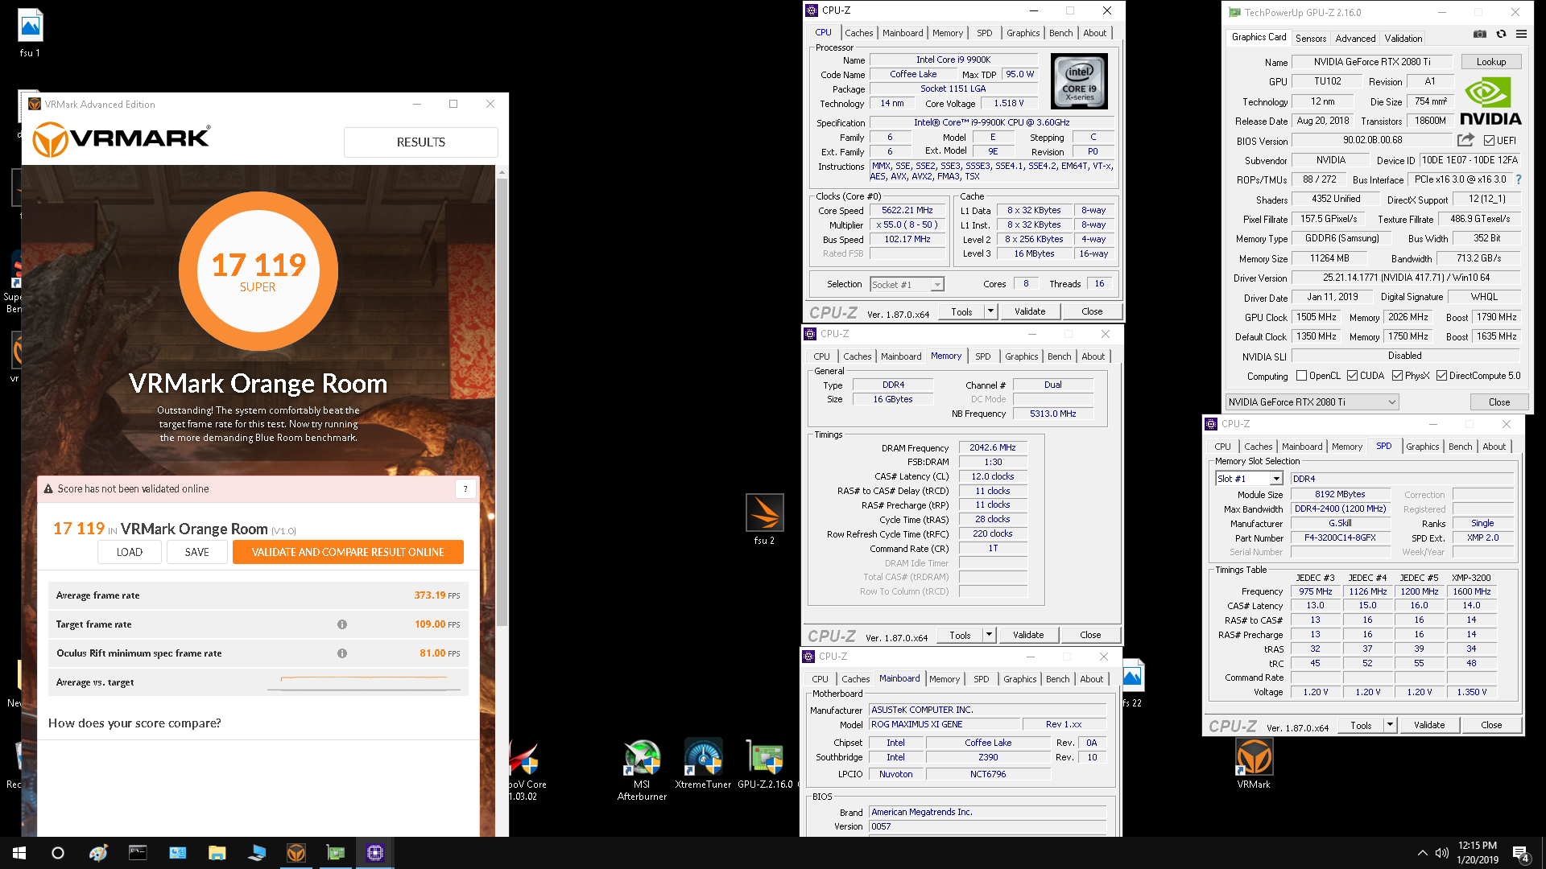Click the GPU Name field in GPU-Z

click(1371, 62)
